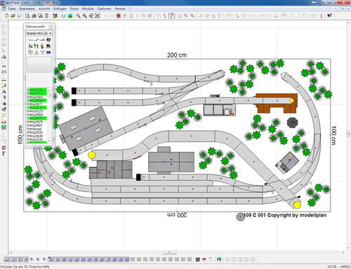Open the Optionen menu

[104, 8]
